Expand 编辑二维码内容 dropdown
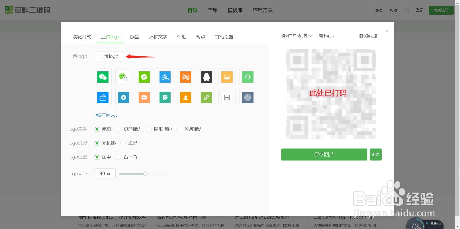 pos(296,36)
